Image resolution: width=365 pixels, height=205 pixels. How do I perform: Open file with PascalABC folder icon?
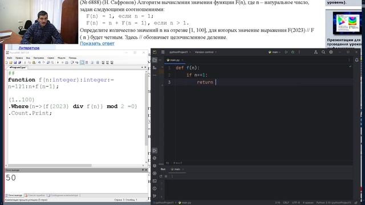click(11, 63)
